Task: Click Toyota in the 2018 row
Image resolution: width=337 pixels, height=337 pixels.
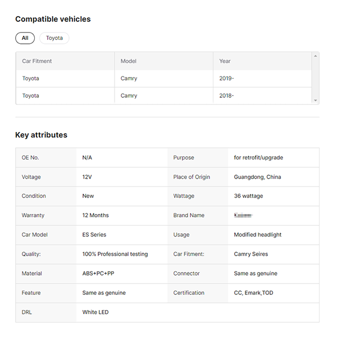Action: (31, 95)
